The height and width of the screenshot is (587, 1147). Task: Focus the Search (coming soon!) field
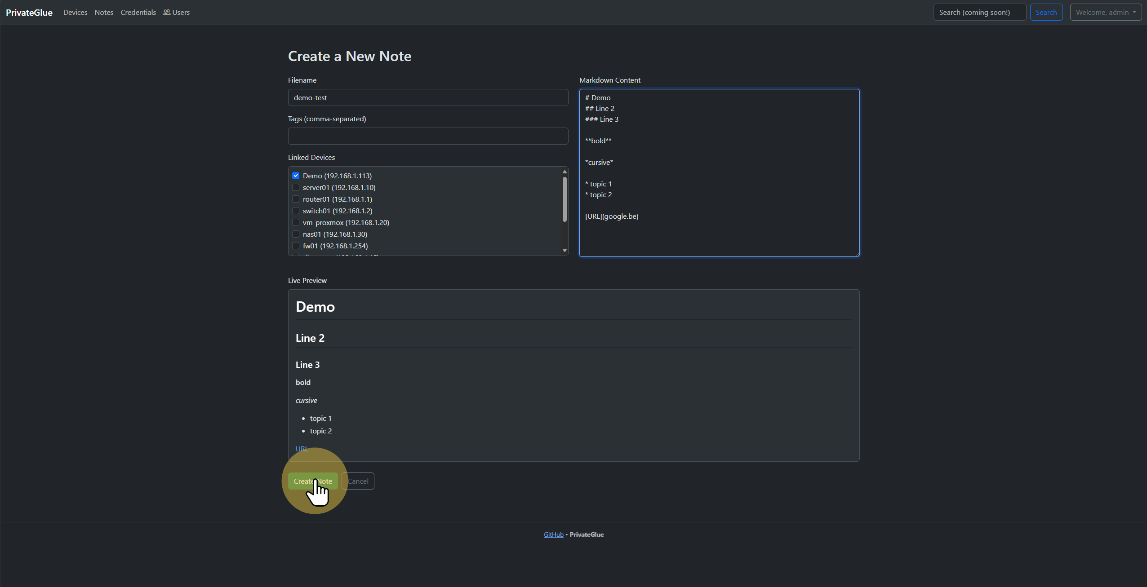(x=979, y=12)
